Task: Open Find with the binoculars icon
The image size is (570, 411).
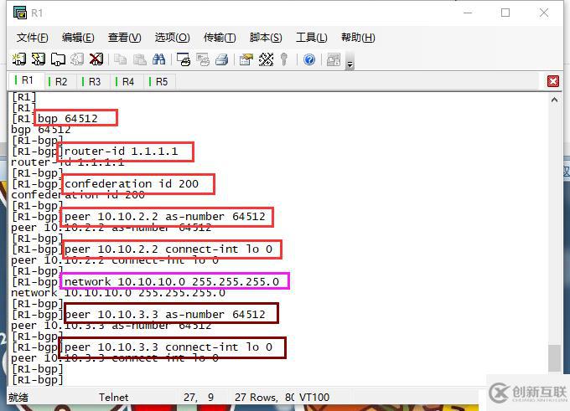Action: tap(159, 59)
